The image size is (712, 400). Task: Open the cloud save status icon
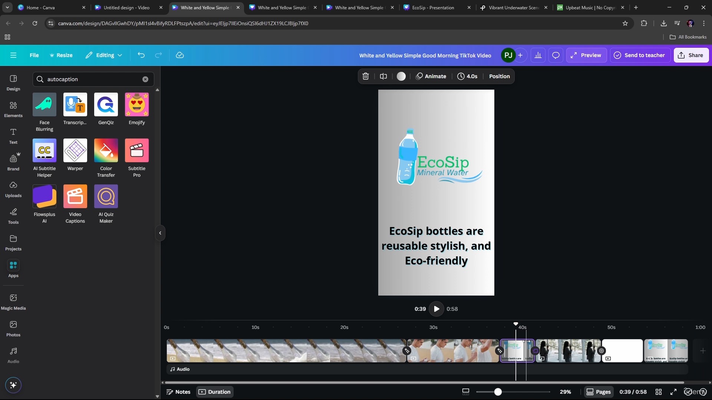tap(180, 55)
